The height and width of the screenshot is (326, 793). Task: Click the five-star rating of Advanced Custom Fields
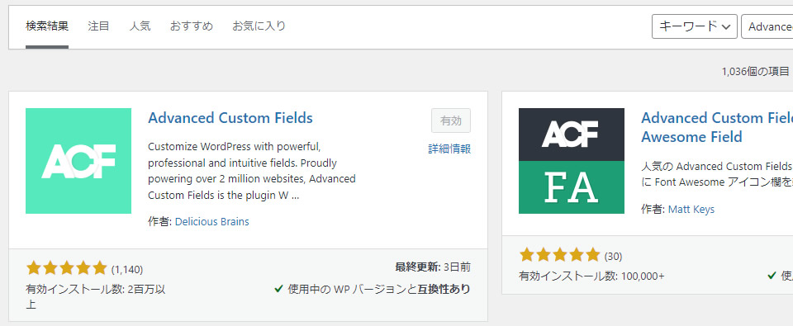click(x=66, y=268)
